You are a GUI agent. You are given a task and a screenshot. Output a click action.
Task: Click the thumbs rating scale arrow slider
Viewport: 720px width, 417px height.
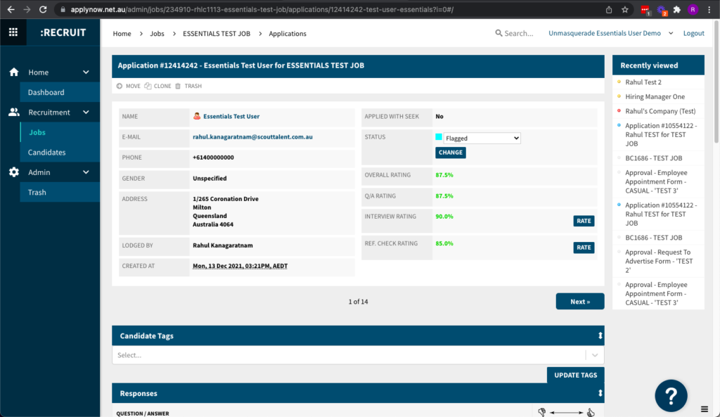pyautogui.click(x=566, y=412)
